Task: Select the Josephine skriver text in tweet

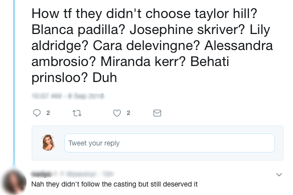Action: tap(187, 30)
